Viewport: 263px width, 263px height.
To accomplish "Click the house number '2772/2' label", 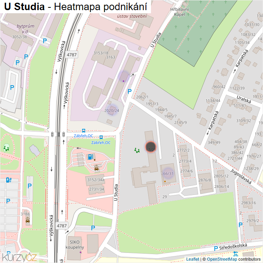I will tap(183, 150).
